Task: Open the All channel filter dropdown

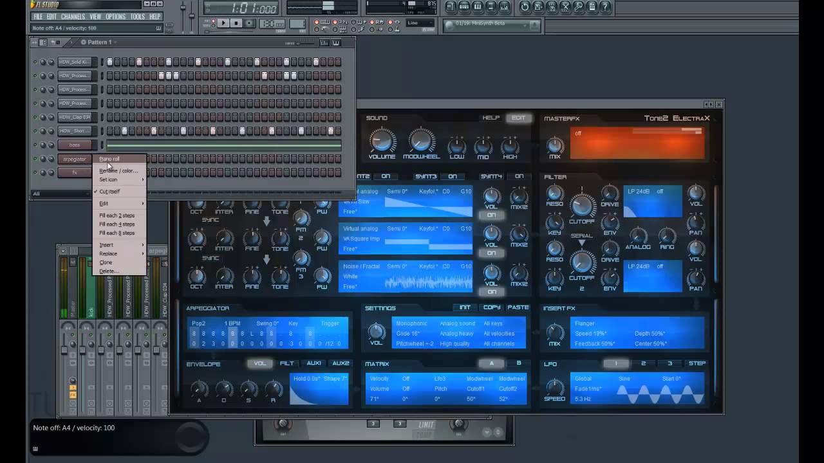Action: (x=61, y=194)
